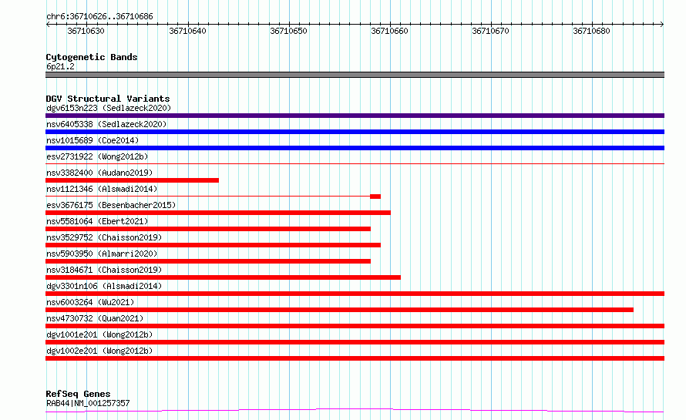Select the short red nsv3382400 variant bar
This screenshot has width=686, height=420.
[x=132, y=180]
